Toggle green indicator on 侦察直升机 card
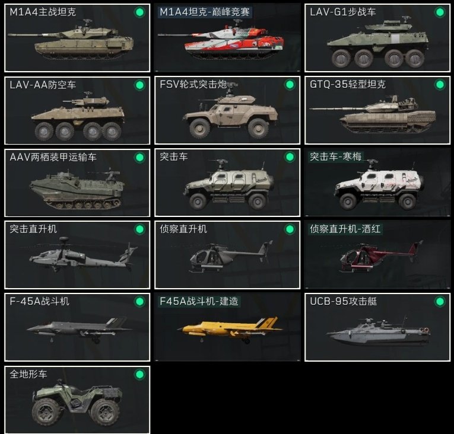This screenshot has height=434, width=454. click(290, 229)
